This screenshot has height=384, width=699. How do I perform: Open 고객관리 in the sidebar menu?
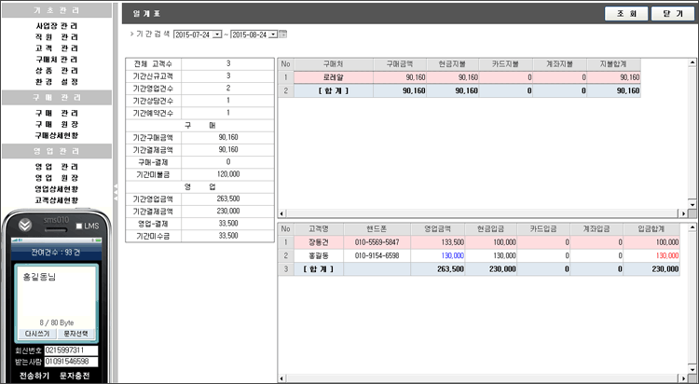click(56, 48)
